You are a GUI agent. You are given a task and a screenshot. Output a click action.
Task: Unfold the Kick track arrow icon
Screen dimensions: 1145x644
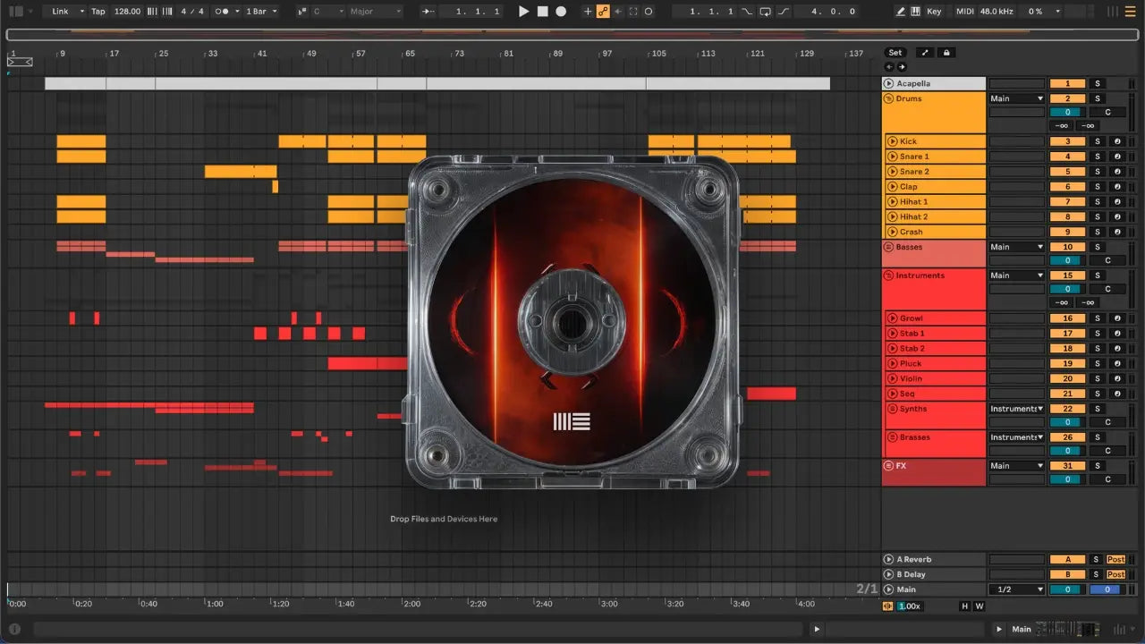[x=892, y=141]
